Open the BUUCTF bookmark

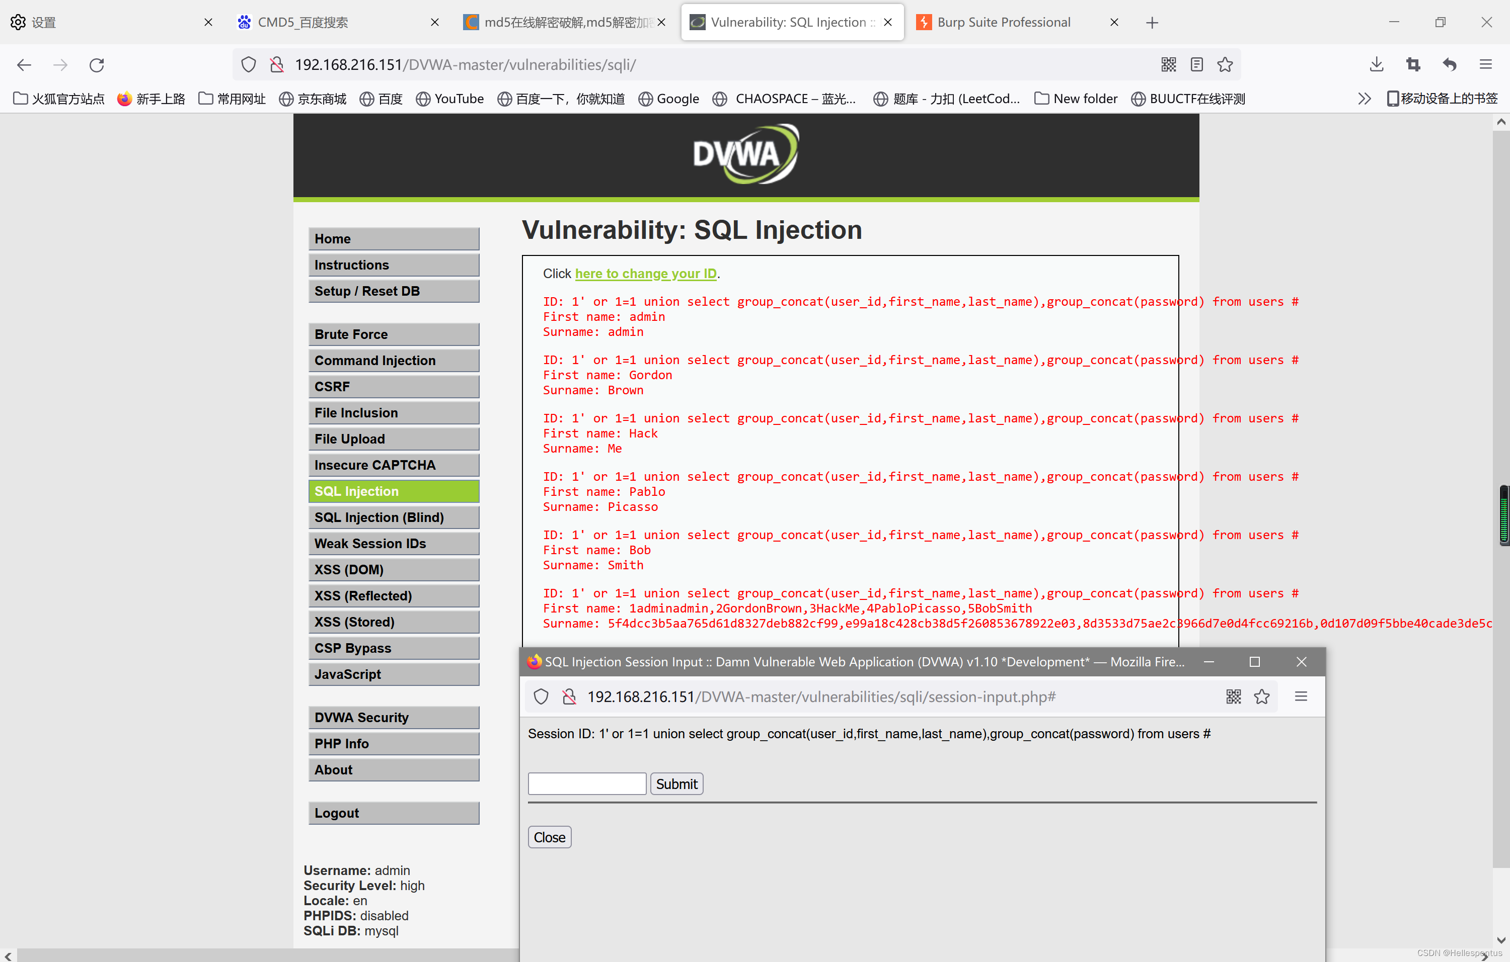(1188, 99)
